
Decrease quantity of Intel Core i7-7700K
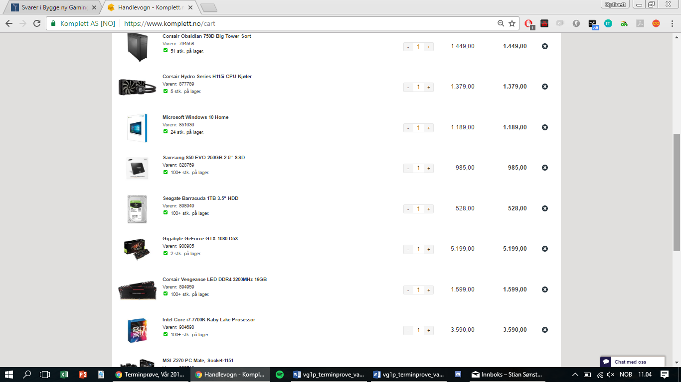click(408, 330)
